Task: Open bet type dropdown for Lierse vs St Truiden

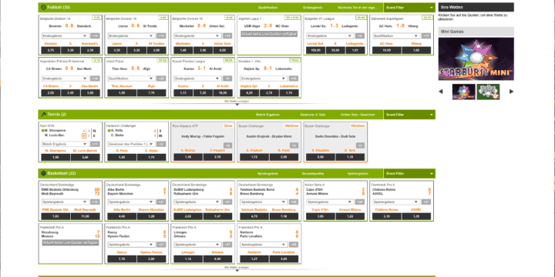Action: (131, 35)
